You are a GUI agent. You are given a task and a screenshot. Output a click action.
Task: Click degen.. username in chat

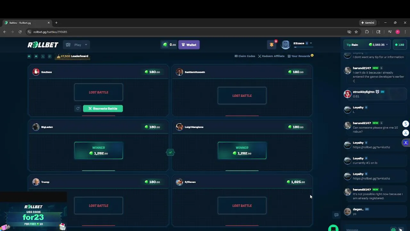(358, 209)
